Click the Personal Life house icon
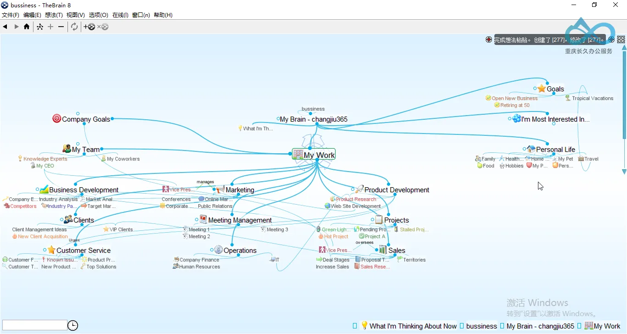 tap(531, 149)
